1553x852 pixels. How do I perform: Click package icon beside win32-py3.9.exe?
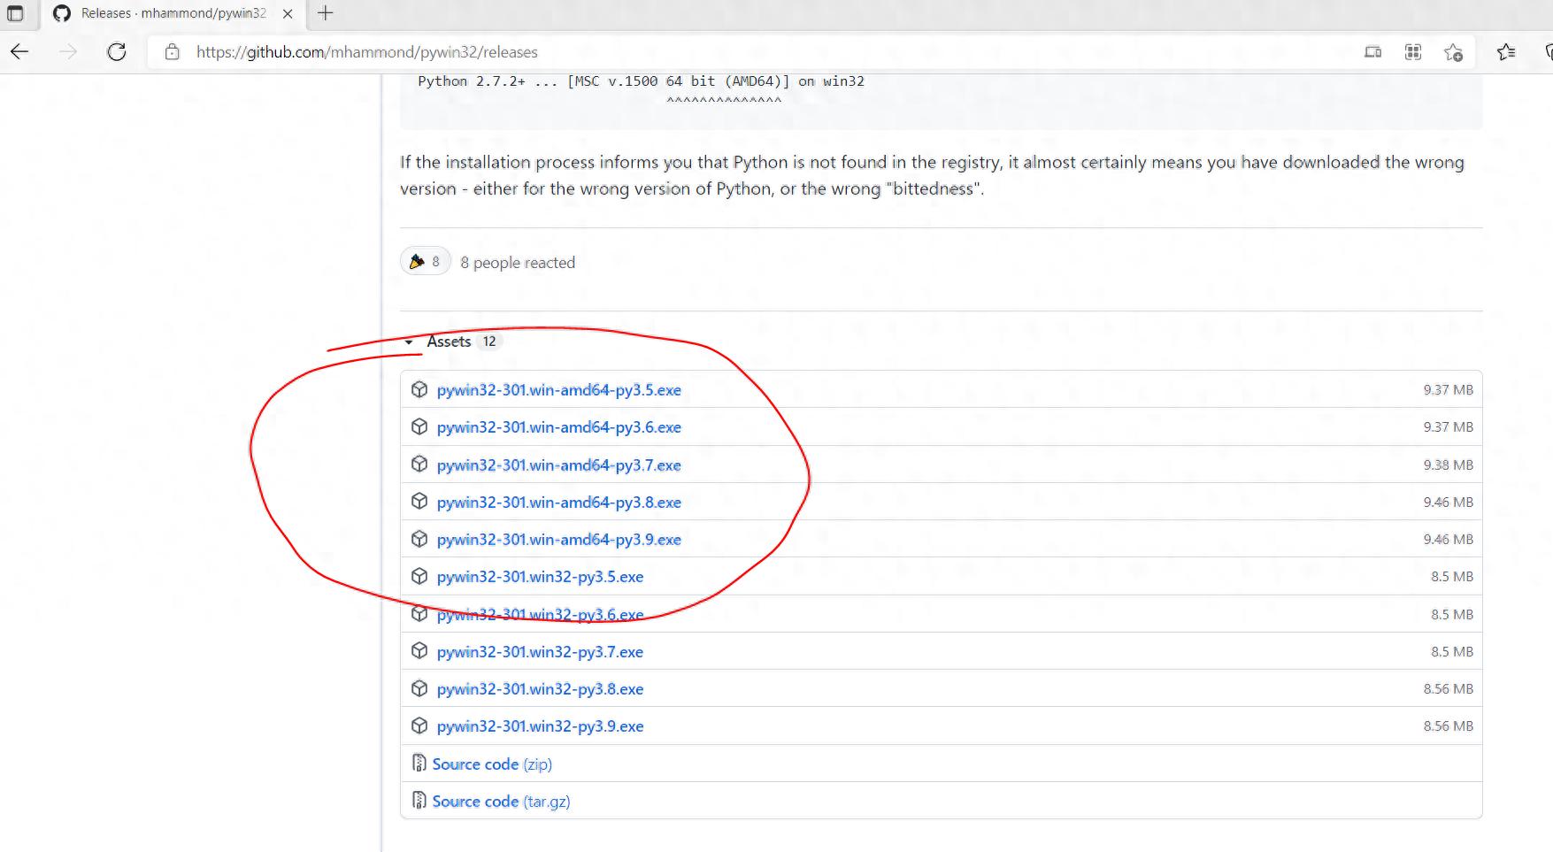[x=419, y=725]
